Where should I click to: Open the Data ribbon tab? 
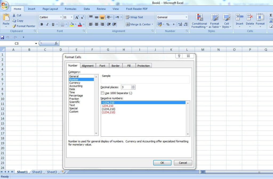[87, 9]
